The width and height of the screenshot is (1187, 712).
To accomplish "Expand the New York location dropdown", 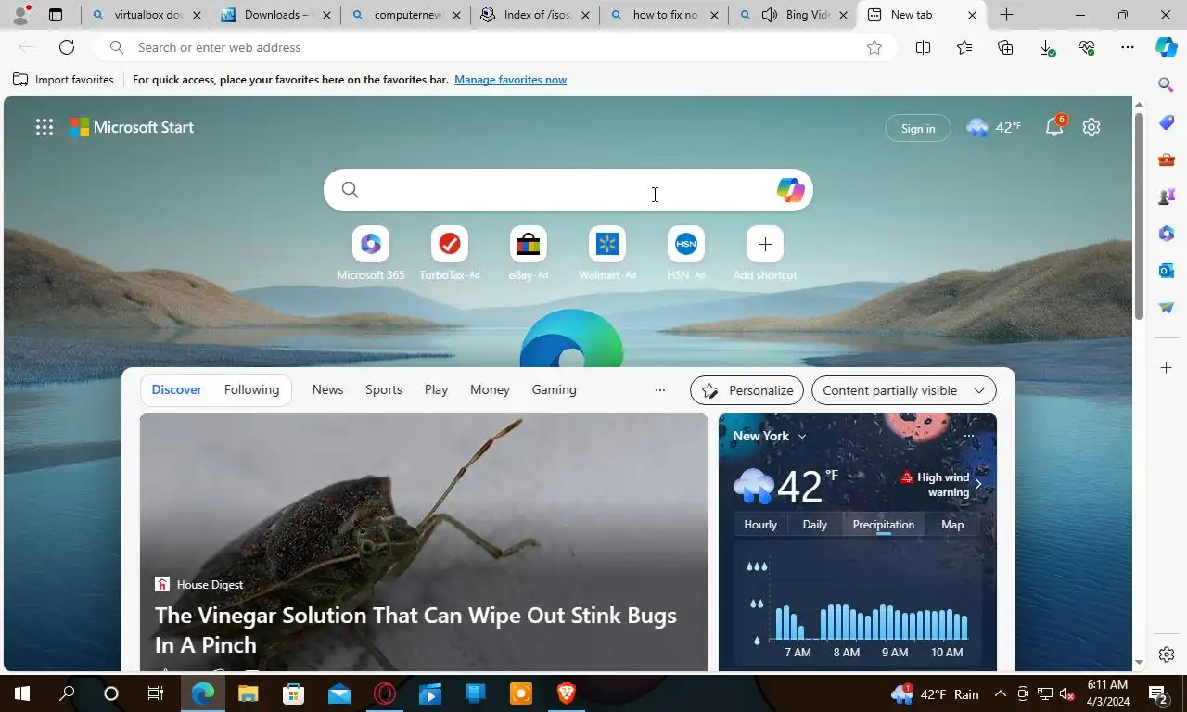I will pos(802,436).
